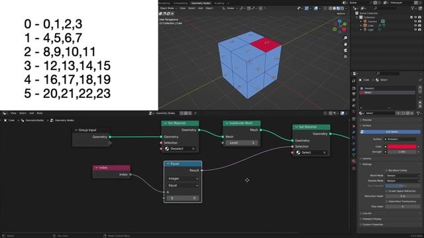Click the pin icon in node editor header

click(195, 113)
